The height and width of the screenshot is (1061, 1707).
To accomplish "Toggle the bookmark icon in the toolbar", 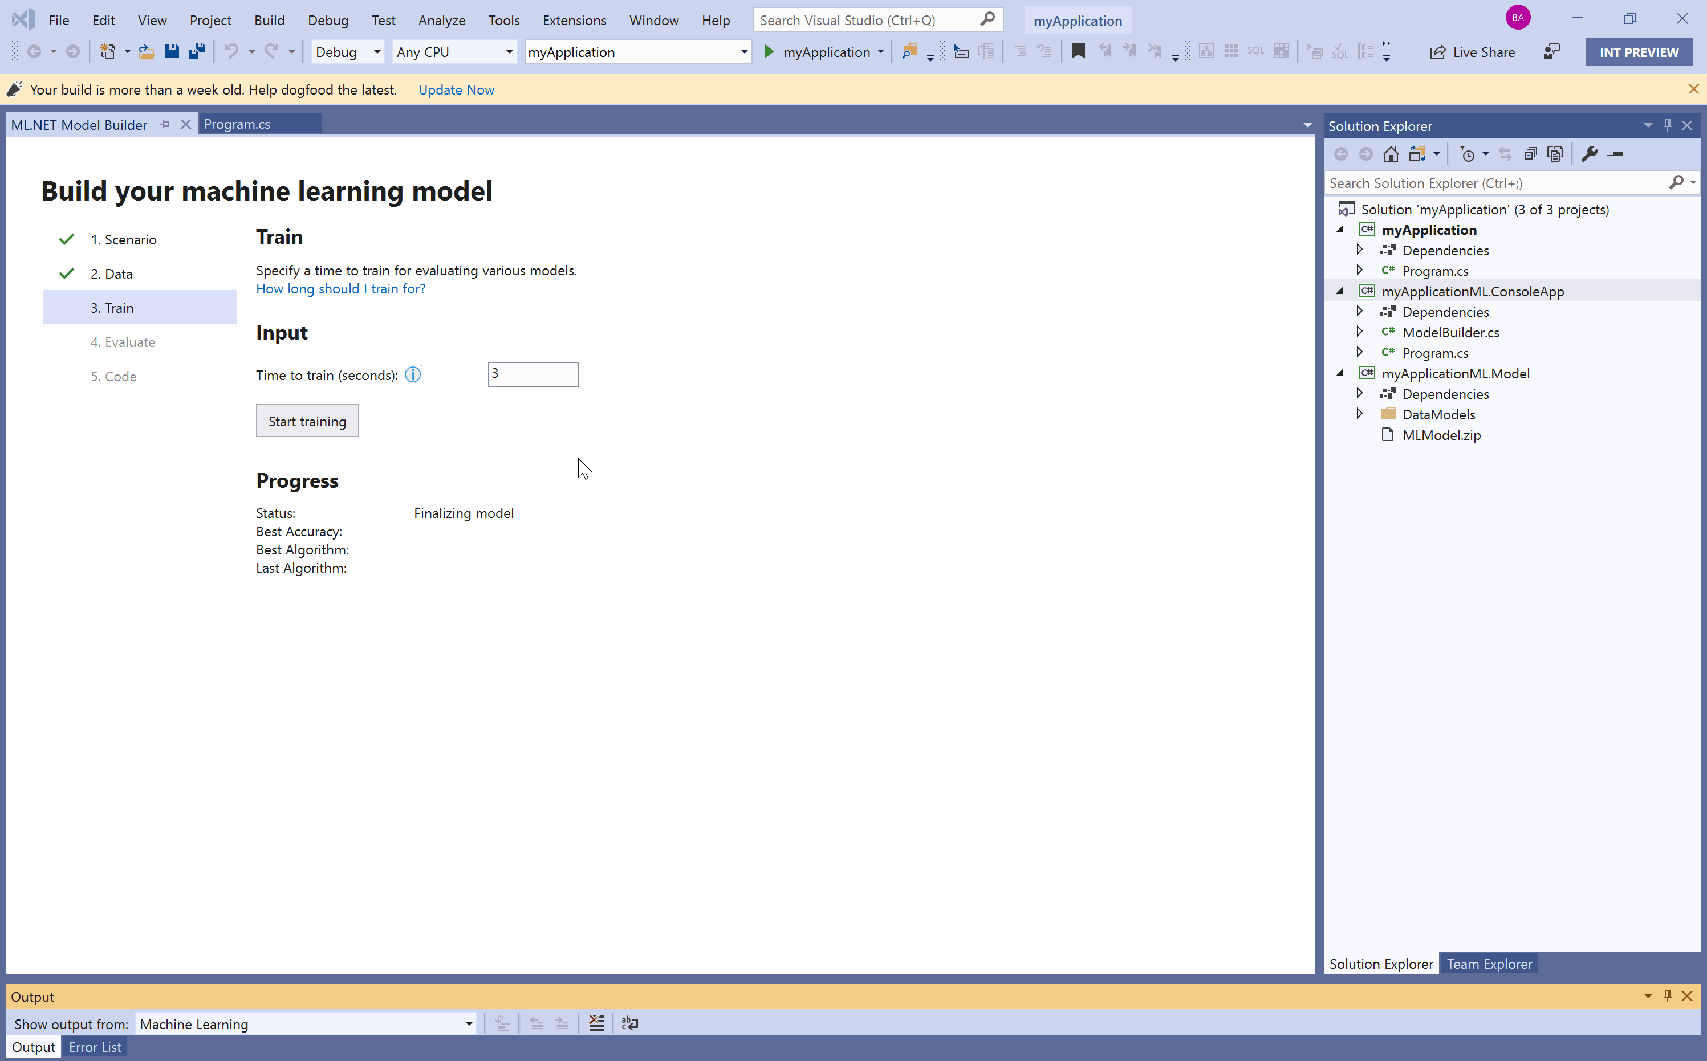I will pyautogui.click(x=1078, y=51).
